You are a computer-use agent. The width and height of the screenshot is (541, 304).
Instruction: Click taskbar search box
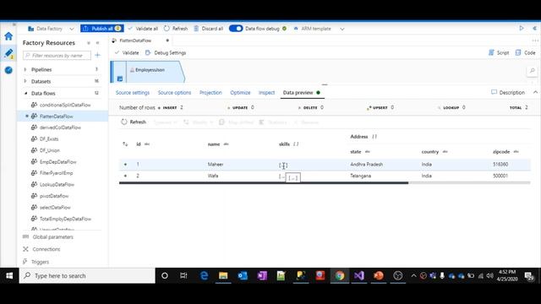(x=87, y=276)
